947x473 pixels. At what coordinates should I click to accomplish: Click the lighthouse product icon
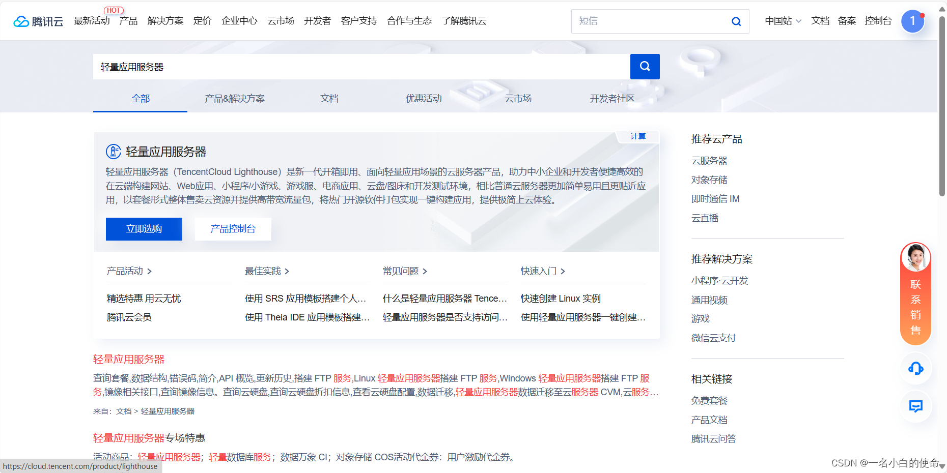click(x=113, y=152)
